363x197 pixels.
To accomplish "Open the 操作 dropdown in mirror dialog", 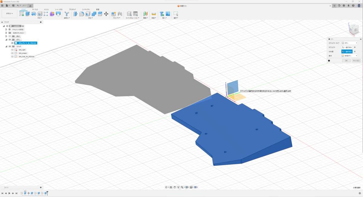I will (x=349, y=56).
